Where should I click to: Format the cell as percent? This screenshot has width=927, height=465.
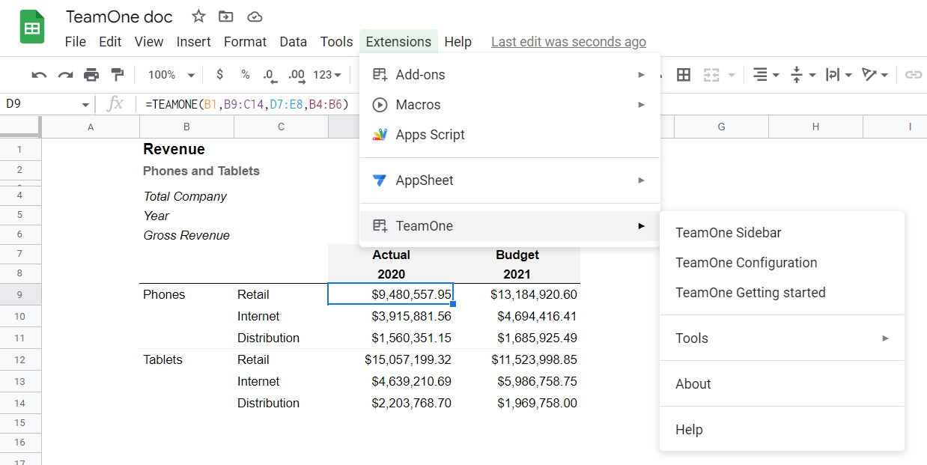(245, 75)
